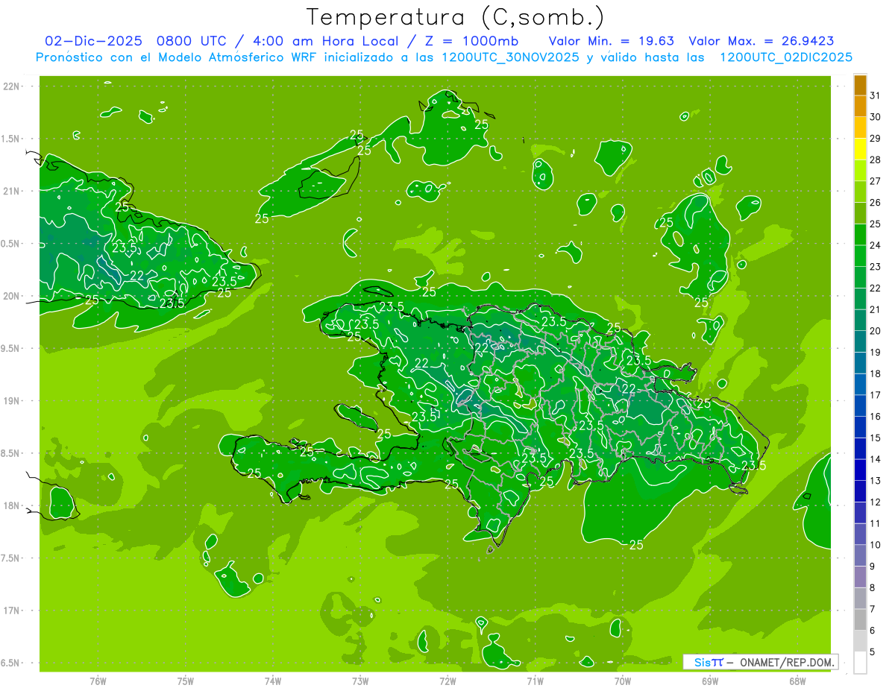Click the 74W longitude label
895x691 pixels.
pos(273,681)
